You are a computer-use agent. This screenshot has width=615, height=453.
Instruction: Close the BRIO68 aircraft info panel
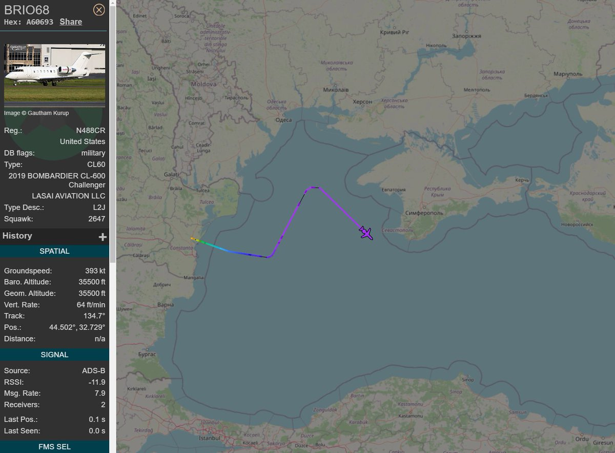click(99, 10)
